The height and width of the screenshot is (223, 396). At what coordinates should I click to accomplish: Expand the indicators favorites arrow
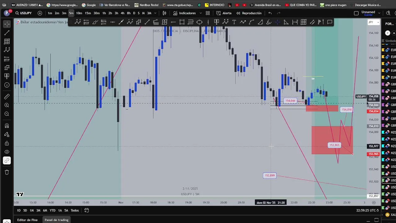[x=201, y=13]
